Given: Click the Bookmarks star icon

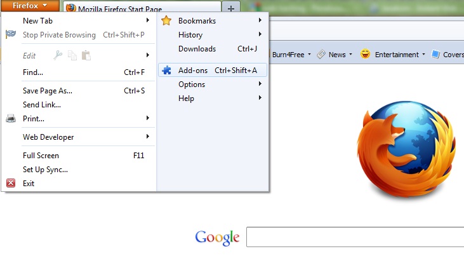Looking at the screenshot, I should (166, 20).
